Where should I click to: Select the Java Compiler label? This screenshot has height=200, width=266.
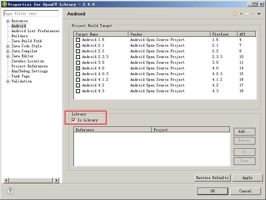pos(25,51)
